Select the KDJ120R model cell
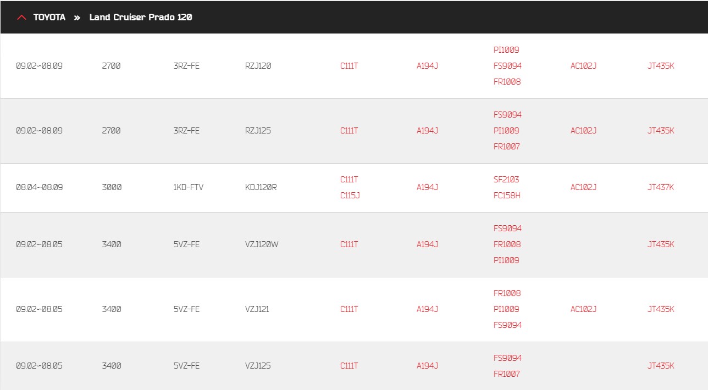Image resolution: width=708 pixels, height=390 pixels. 261,187
